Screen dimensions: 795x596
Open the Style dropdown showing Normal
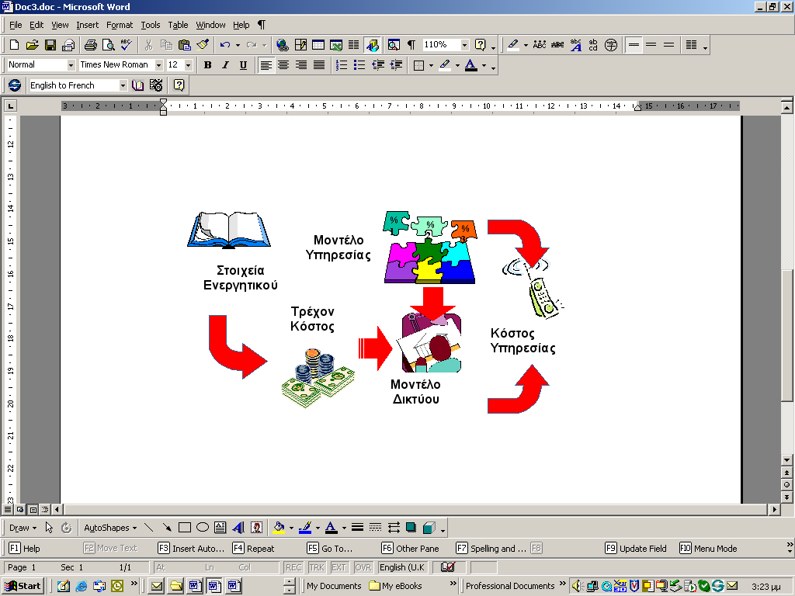coord(71,65)
